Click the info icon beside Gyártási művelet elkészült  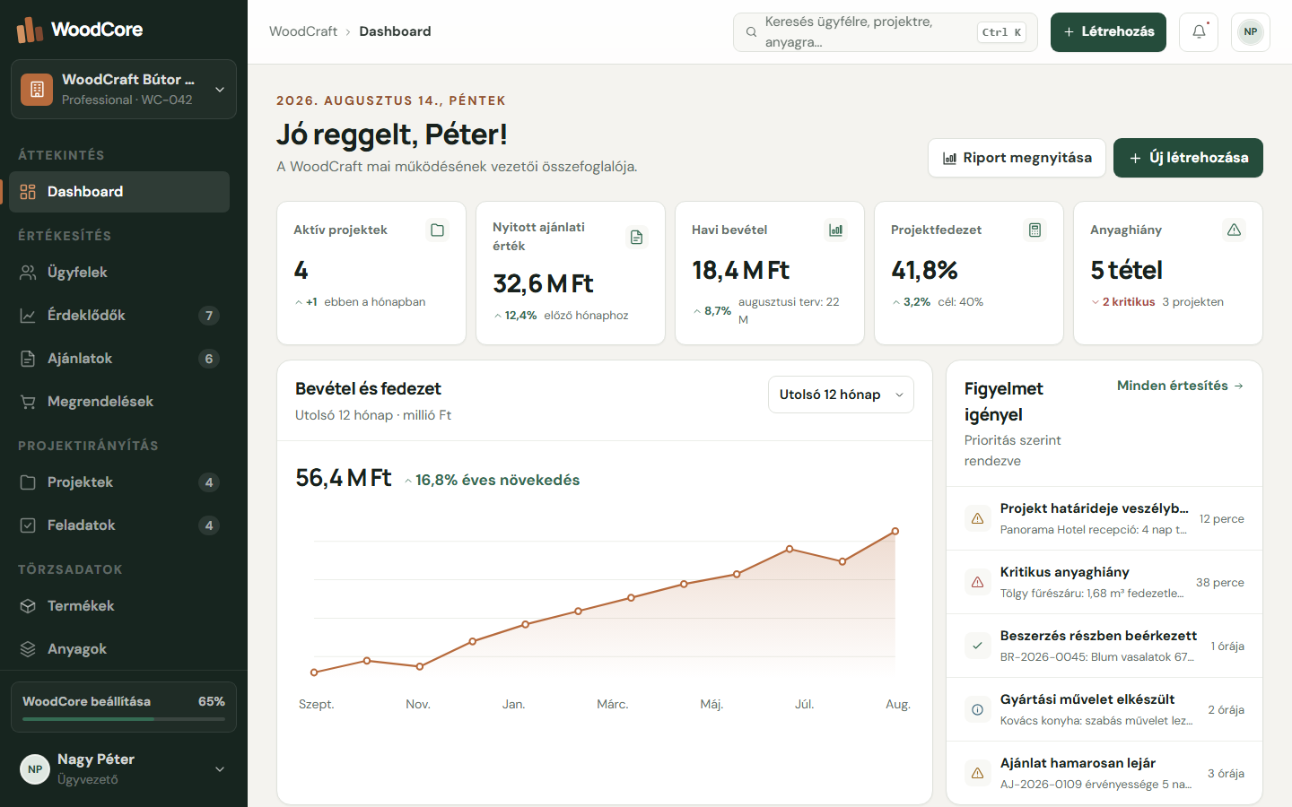[x=977, y=709]
